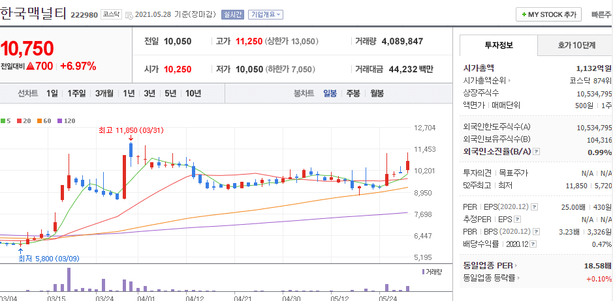Image resolution: width=613 pixels, height=301 pixels.
Task: Click PBR value 3.23배
Action: pyautogui.click(x=569, y=232)
